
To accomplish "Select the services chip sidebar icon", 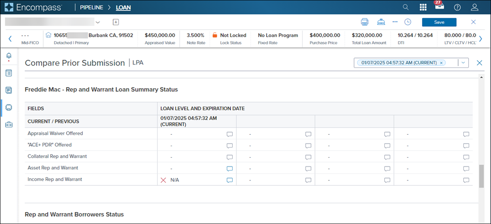I will [9, 108].
